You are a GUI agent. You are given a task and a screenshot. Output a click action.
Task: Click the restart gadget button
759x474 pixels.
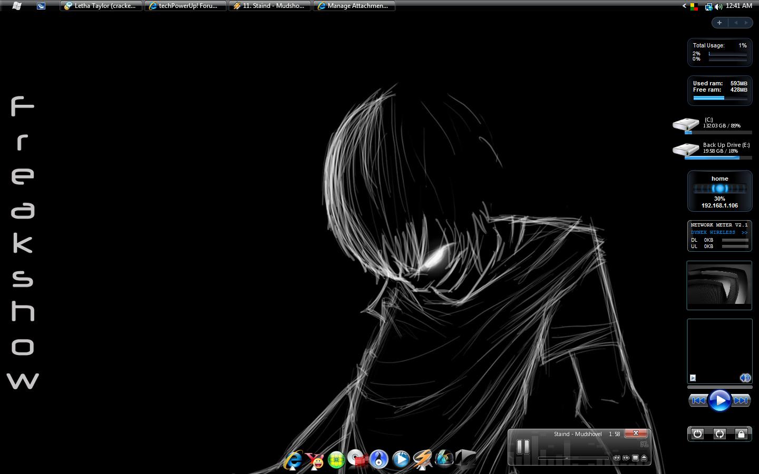coord(719,434)
